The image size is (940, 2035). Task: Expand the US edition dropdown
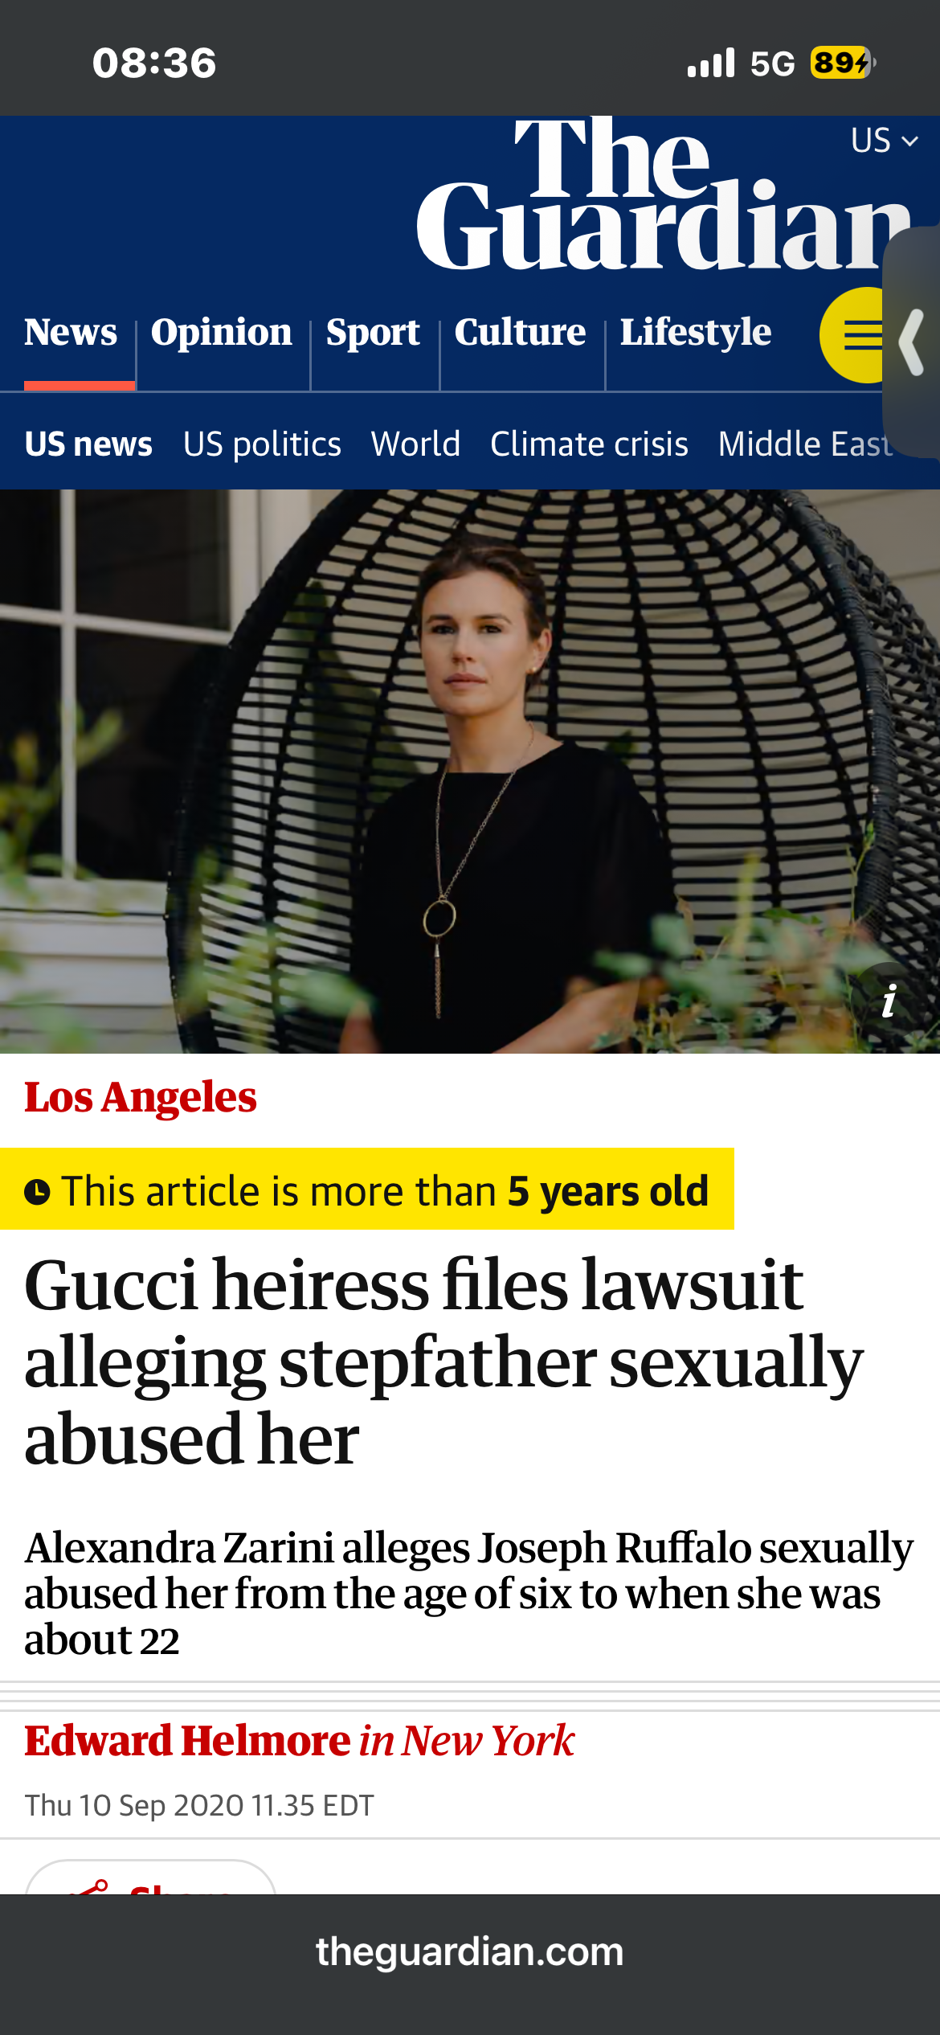coord(884,141)
